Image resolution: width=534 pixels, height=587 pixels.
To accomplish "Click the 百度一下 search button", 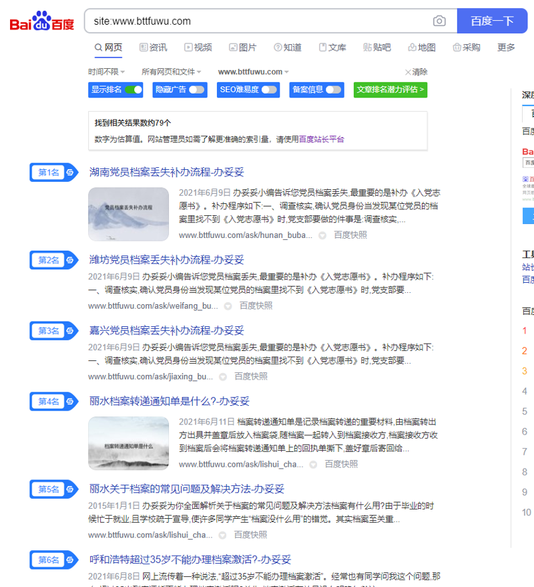I will click(492, 21).
